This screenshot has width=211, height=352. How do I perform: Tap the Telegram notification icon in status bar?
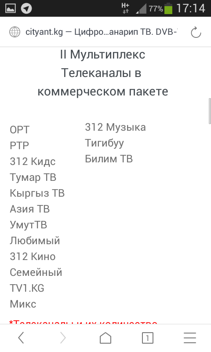coord(26,8)
